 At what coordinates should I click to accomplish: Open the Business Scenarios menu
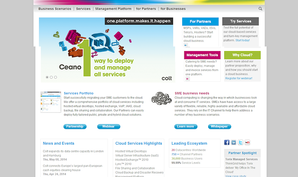click(55, 9)
